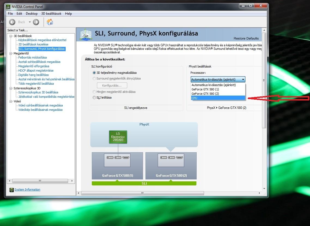Click the main pane vertical scrollbar thumb

[264, 80]
